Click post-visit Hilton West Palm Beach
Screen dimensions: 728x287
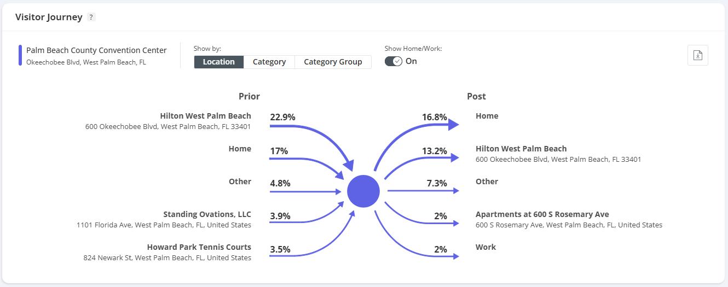click(521, 149)
